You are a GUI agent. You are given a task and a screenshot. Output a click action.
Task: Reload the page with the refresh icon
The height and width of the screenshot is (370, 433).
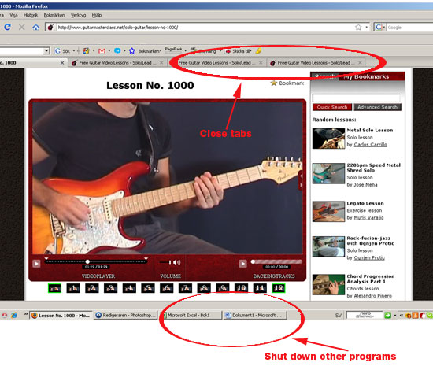pyautogui.click(x=7, y=27)
